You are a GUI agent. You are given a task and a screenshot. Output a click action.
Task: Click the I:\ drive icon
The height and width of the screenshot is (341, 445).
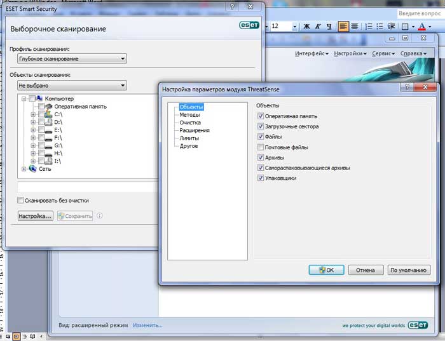(48, 161)
